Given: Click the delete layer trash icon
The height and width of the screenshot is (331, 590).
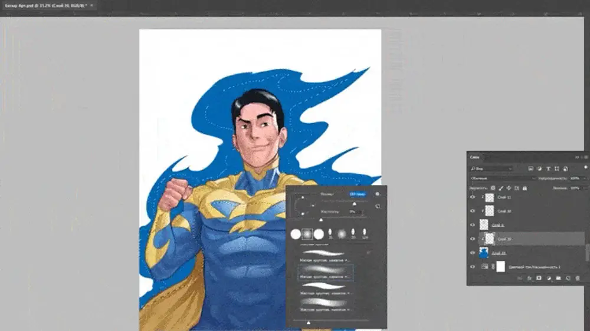Looking at the screenshot, I should pyautogui.click(x=578, y=277).
